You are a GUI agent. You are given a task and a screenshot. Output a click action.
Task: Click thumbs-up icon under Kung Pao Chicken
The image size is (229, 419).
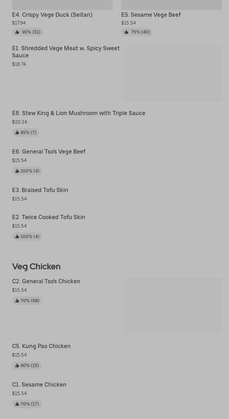click(17, 366)
